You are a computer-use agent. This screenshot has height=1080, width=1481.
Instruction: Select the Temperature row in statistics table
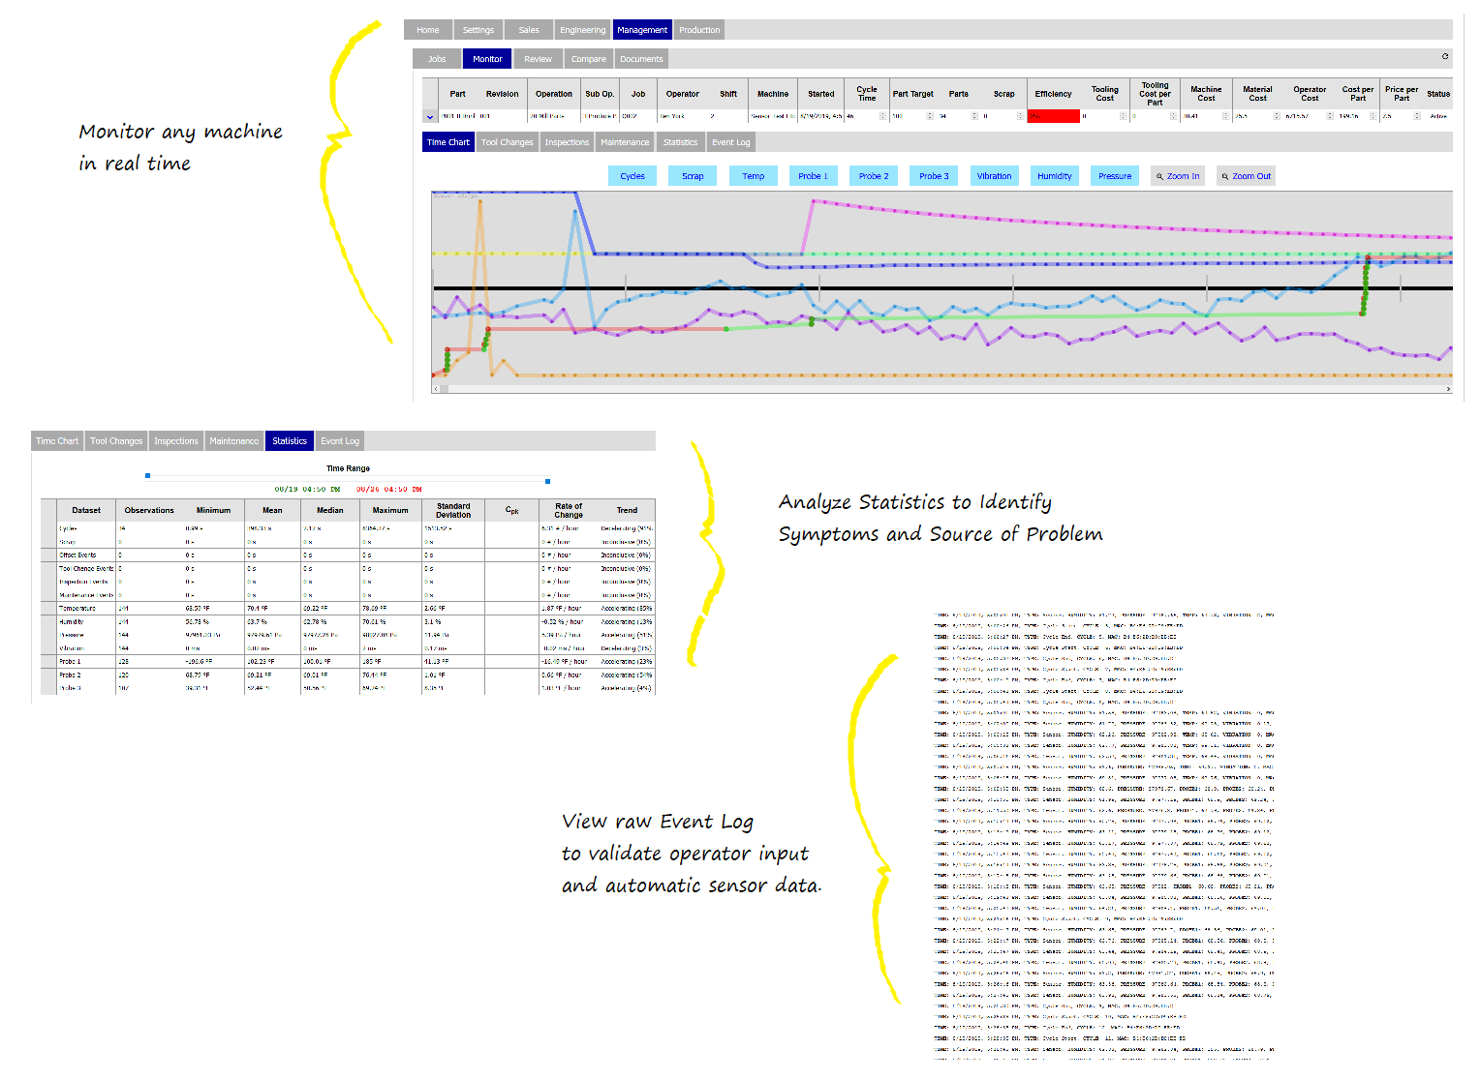coord(349,609)
